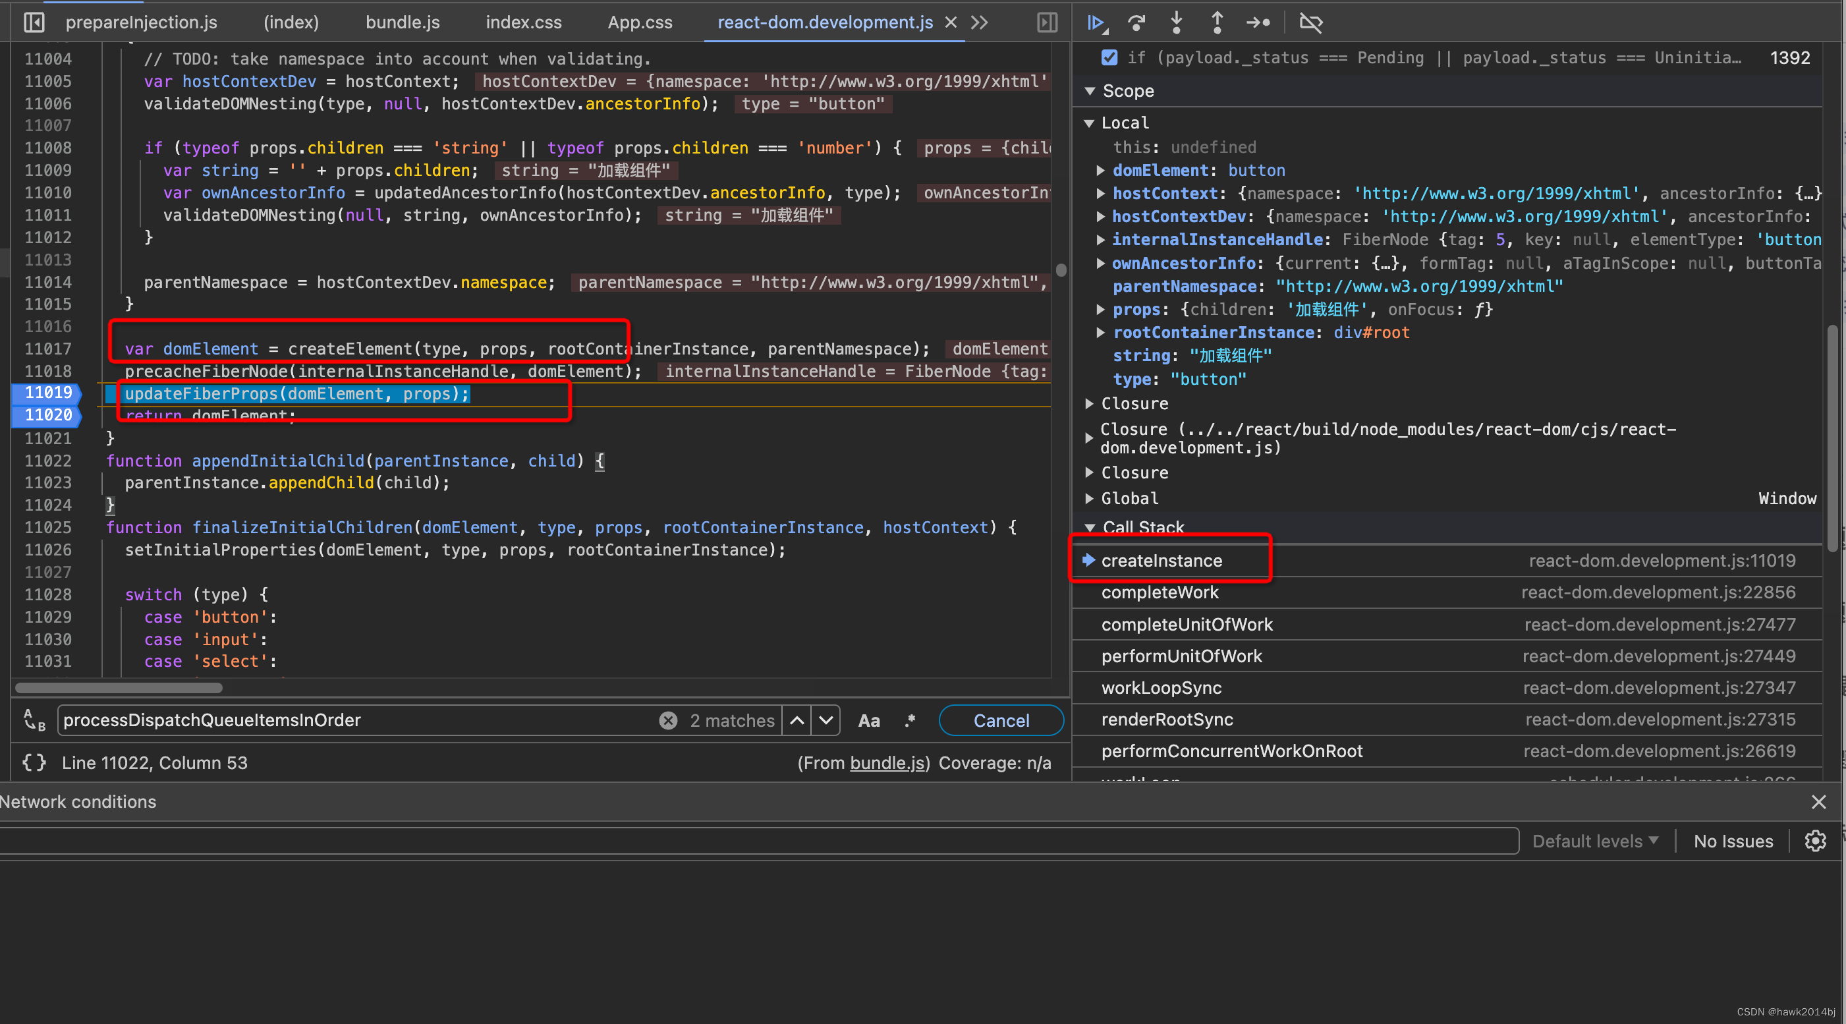Screen dimensions: 1846x1024
Task: Click the parentNamespace variable value
Action: pyautogui.click(x=1419, y=286)
